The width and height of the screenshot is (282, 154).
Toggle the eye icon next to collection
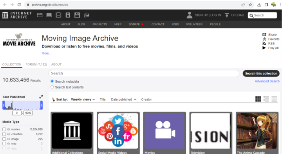click(9, 134)
